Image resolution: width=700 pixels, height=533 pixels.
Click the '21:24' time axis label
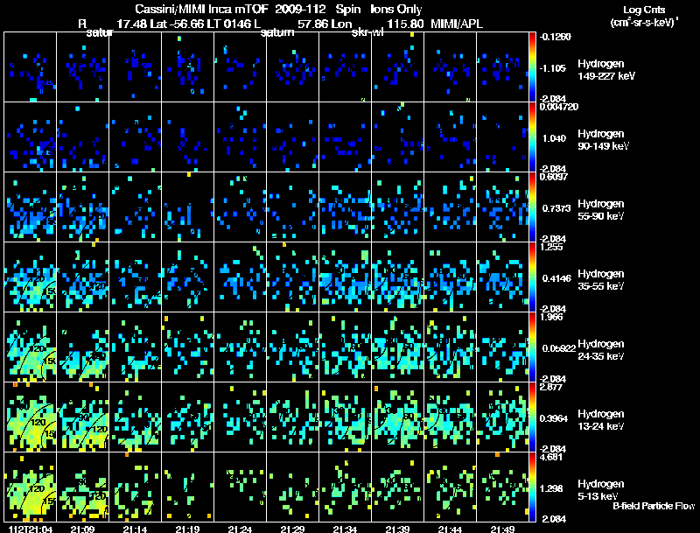tap(240, 529)
